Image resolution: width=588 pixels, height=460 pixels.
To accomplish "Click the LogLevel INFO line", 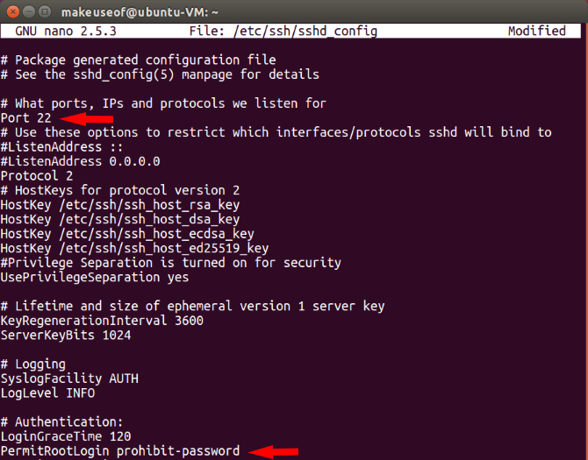I will click(x=47, y=393).
